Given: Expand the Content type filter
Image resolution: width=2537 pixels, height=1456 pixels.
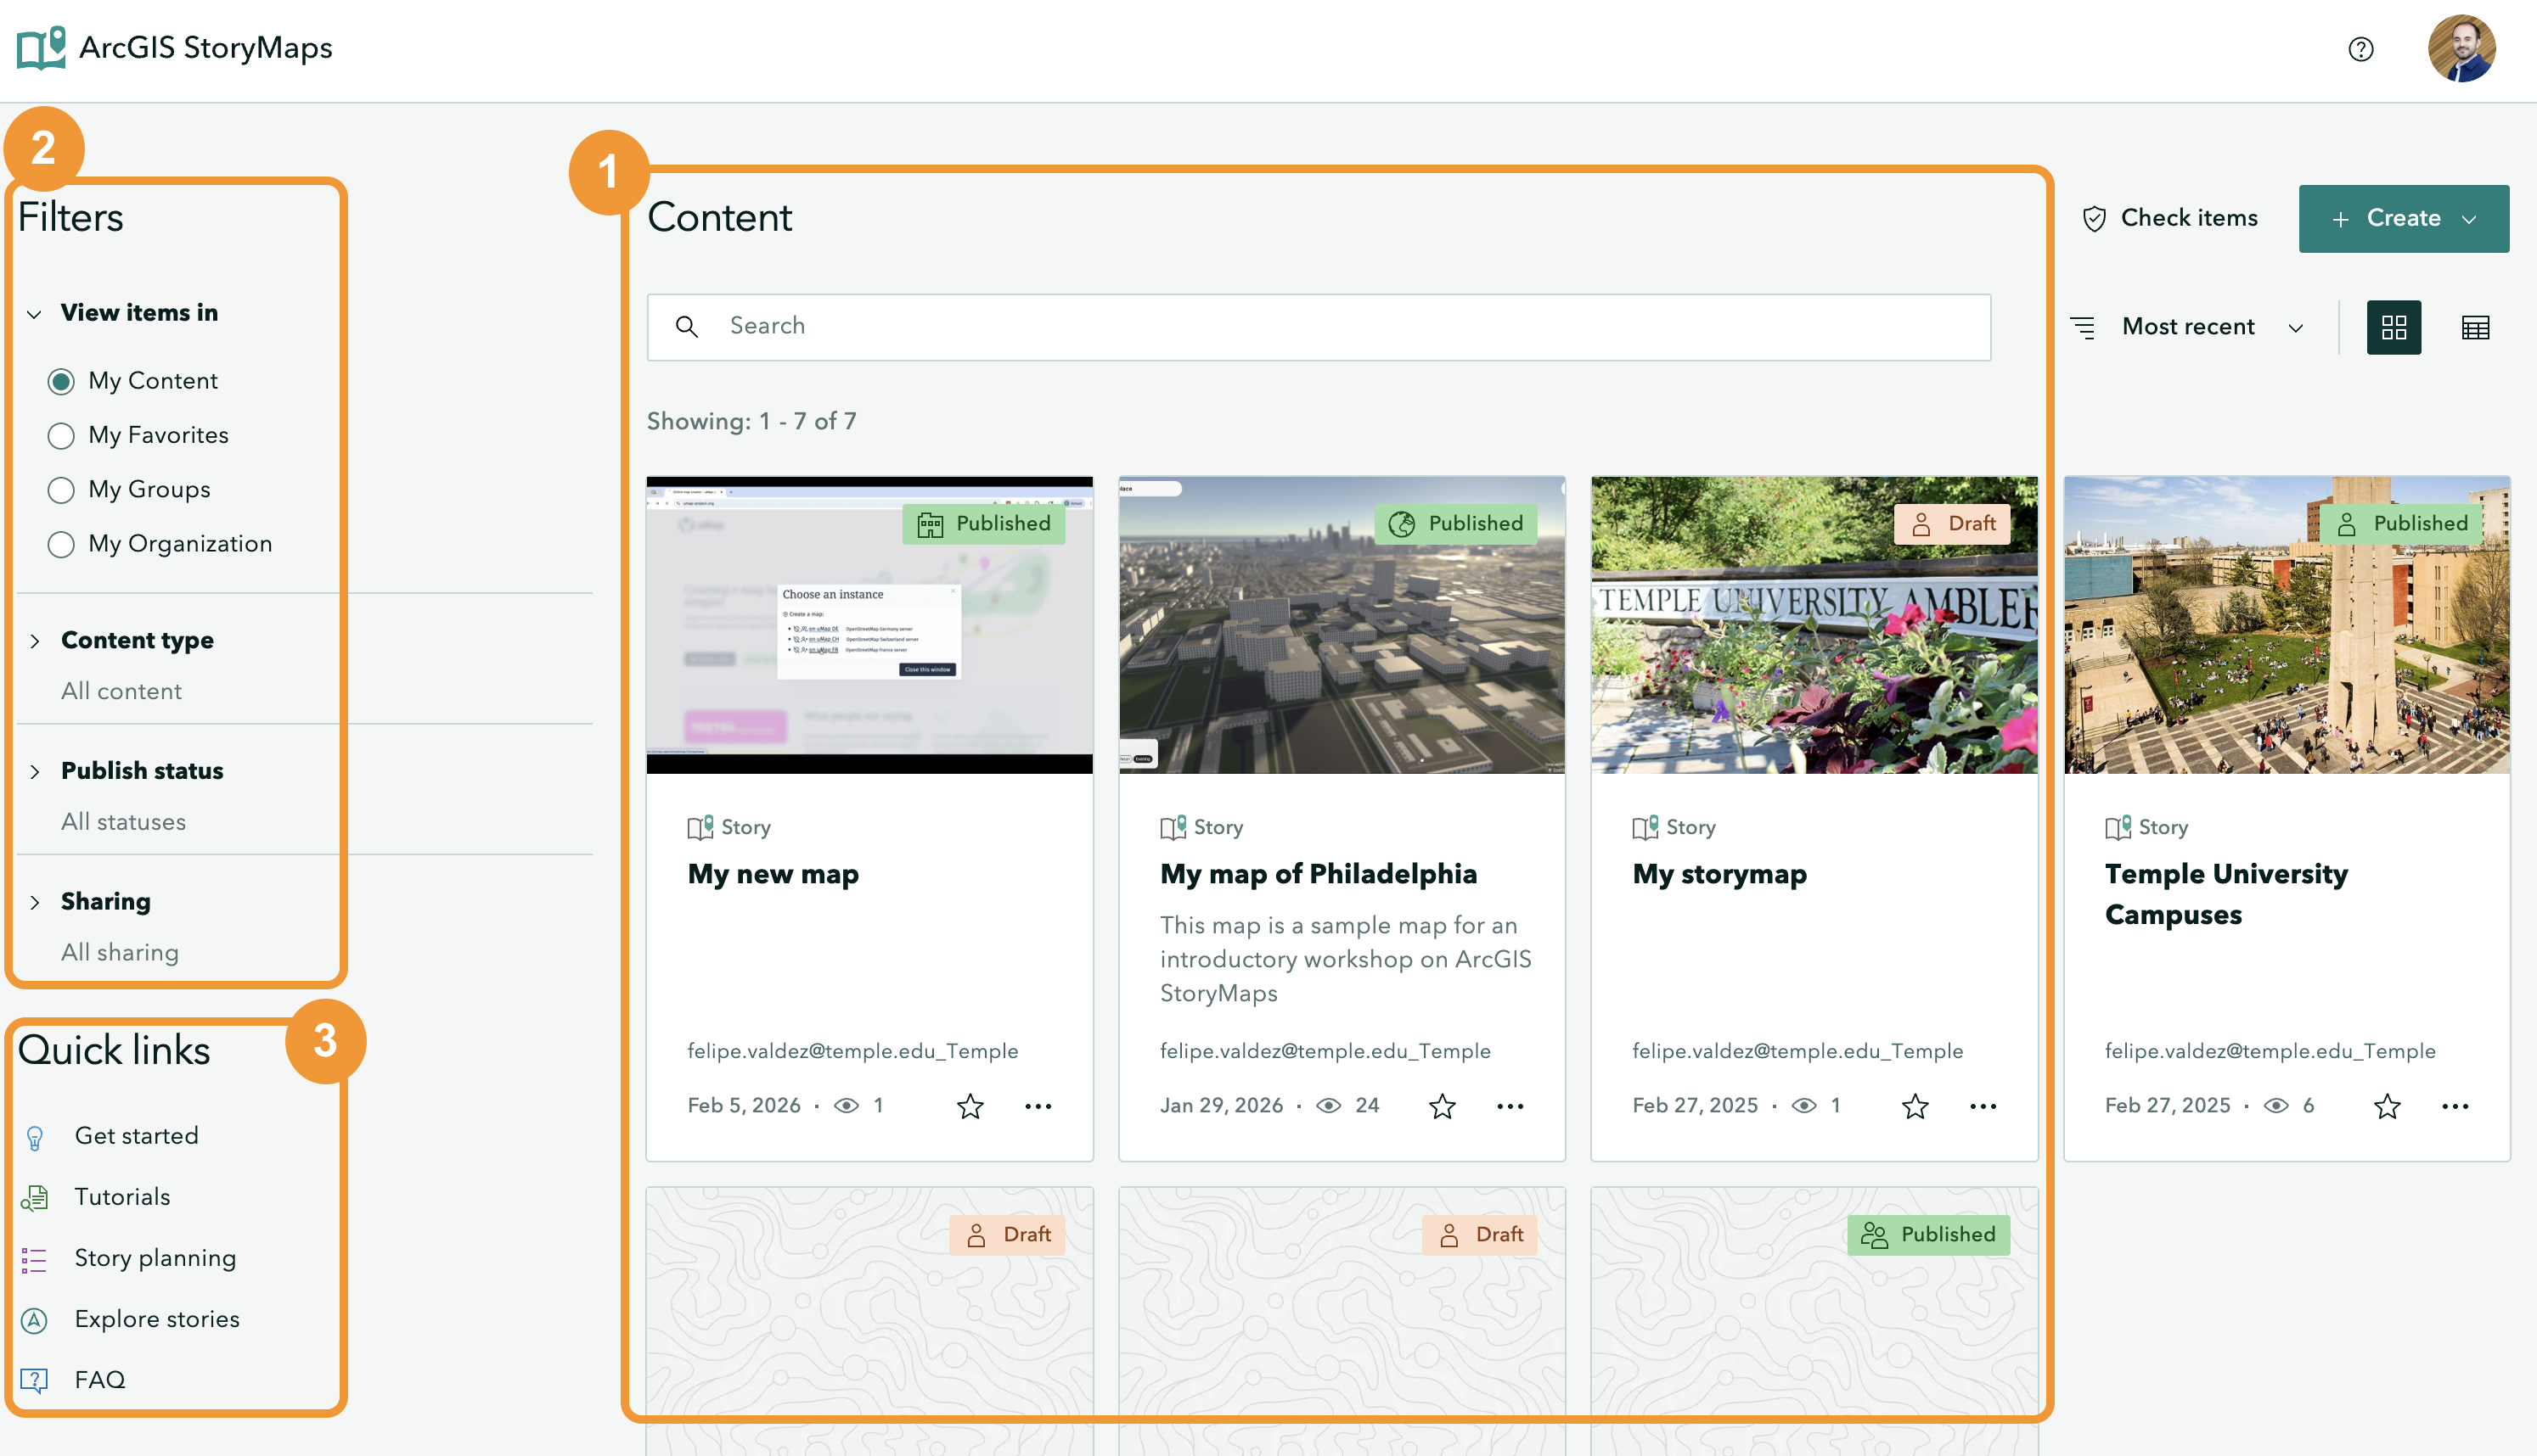Looking at the screenshot, I should click(x=34, y=641).
